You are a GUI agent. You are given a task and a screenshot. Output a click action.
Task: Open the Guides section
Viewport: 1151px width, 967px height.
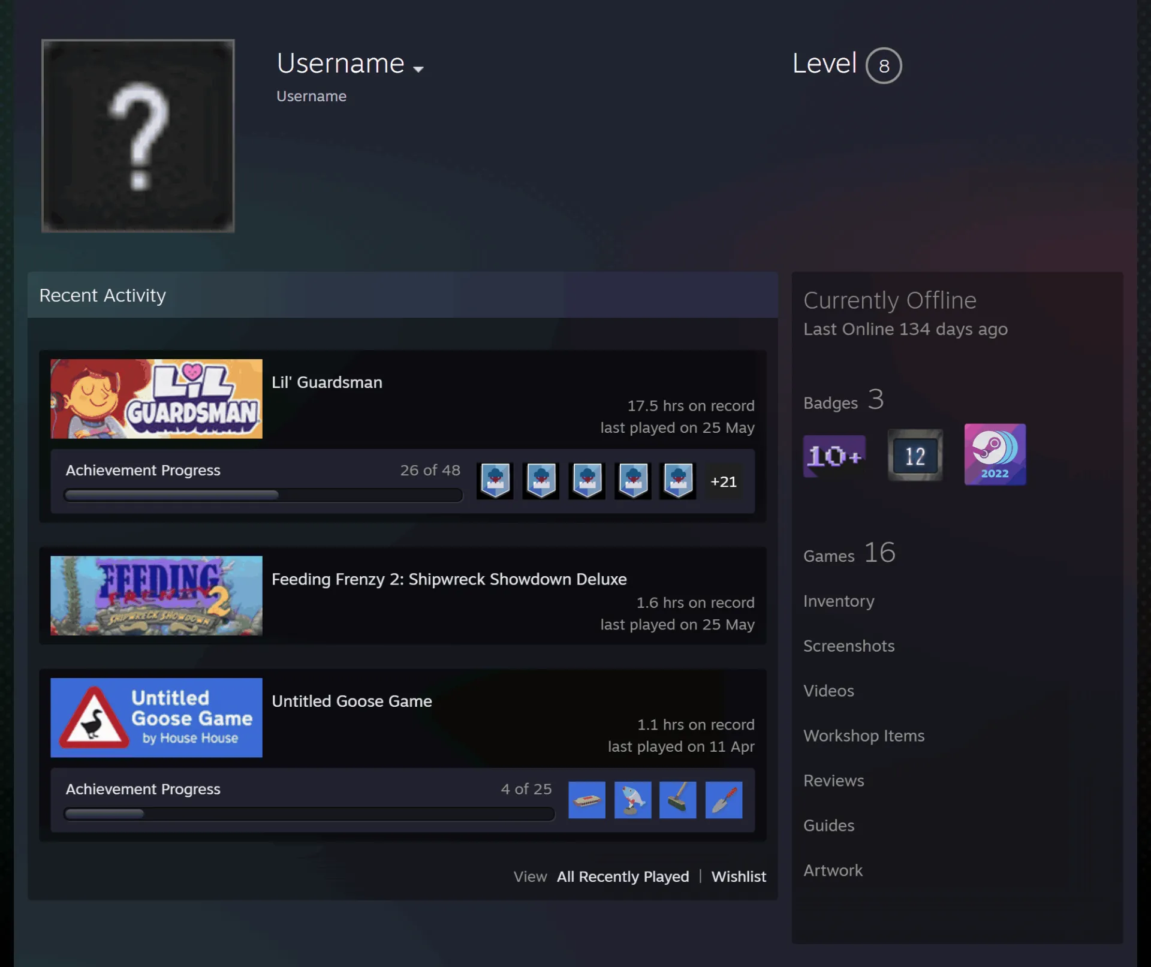(x=828, y=826)
